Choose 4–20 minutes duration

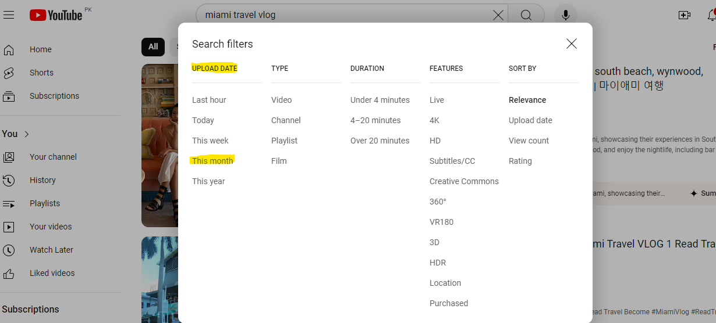coord(375,120)
